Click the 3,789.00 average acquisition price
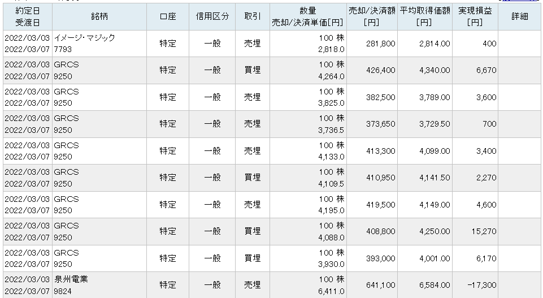 pos(435,97)
